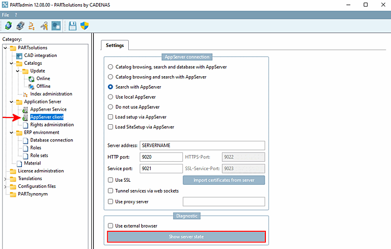Click the AppServer client server icon
The width and height of the screenshot is (391, 249).
(25, 117)
